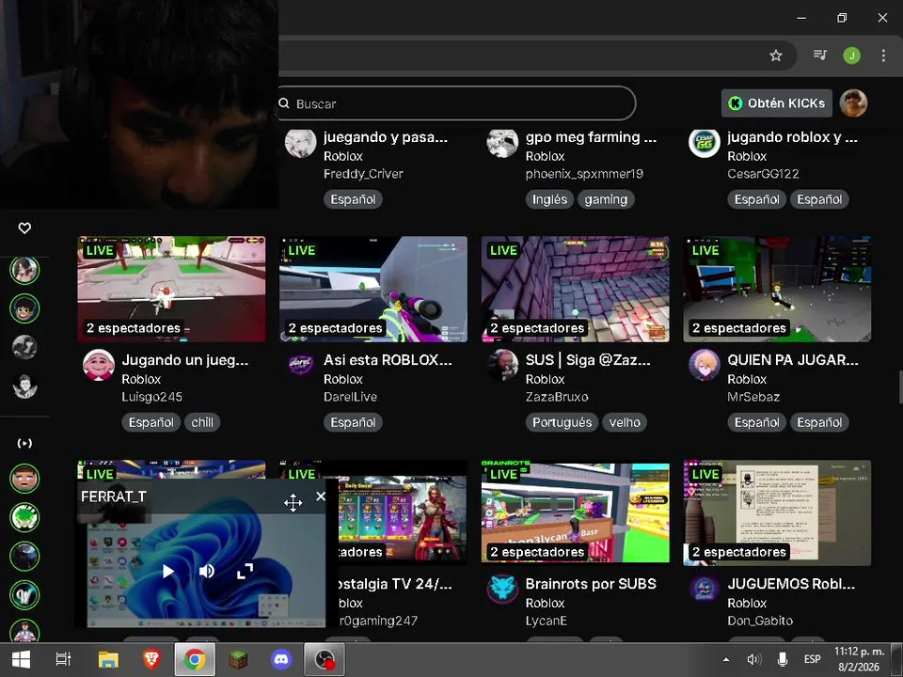
Task: Click the page vertical scrollbar thumb
Action: click(x=899, y=387)
